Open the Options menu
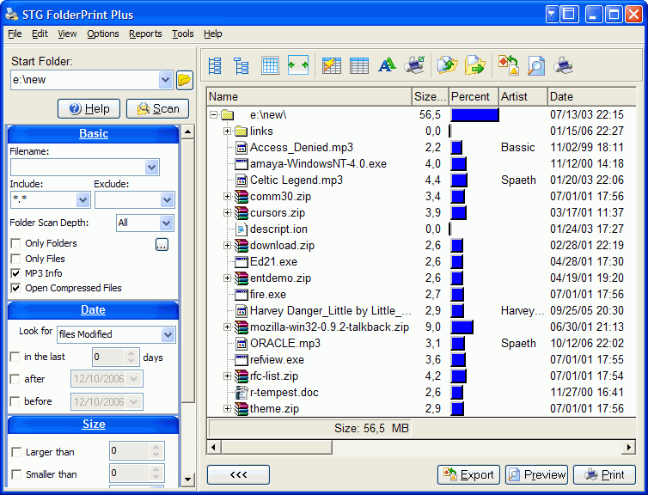Image resolution: width=648 pixels, height=495 pixels. [x=103, y=34]
